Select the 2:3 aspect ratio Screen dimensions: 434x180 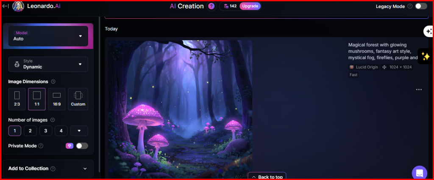point(17,99)
